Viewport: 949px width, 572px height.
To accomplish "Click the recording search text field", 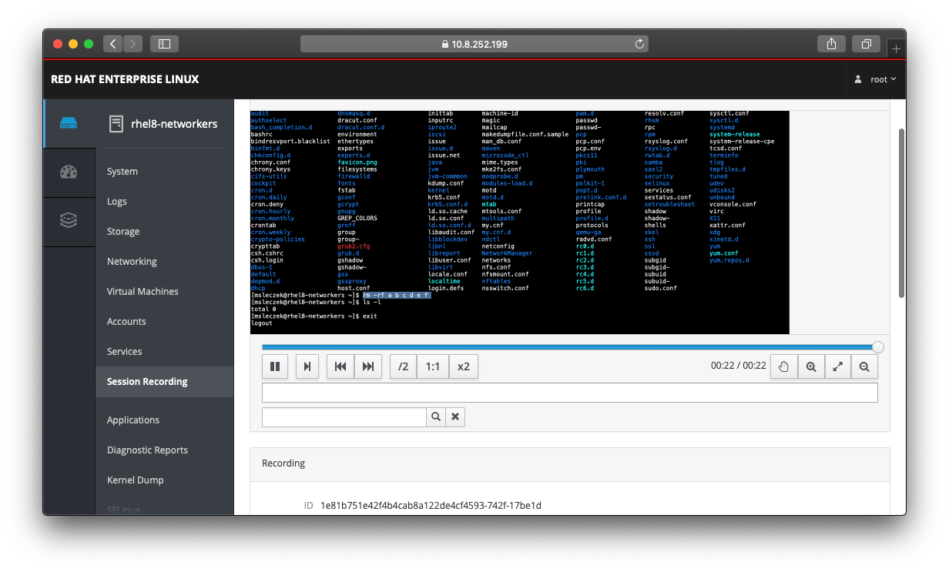I will point(344,416).
